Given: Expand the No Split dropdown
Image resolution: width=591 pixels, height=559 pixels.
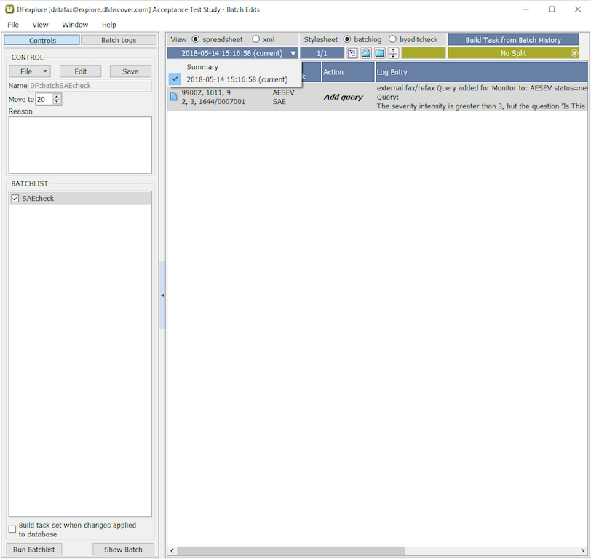Looking at the screenshot, I should click(x=574, y=53).
